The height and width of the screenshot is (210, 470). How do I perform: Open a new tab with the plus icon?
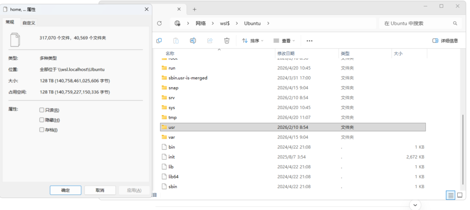pos(194,9)
